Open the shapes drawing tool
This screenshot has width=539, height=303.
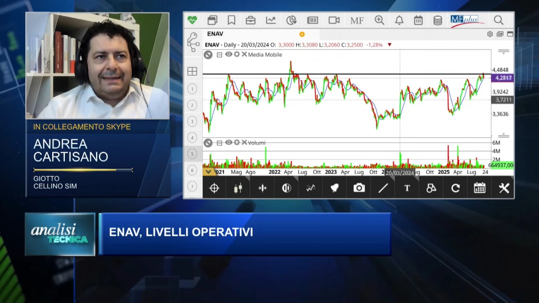431,188
